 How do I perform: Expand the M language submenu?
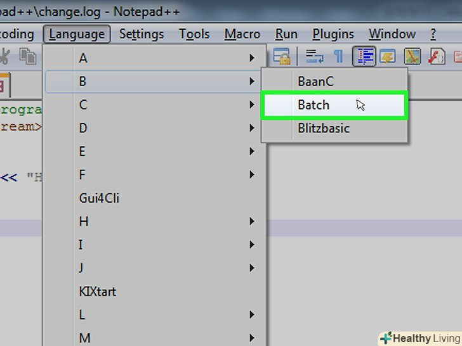pos(155,338)
